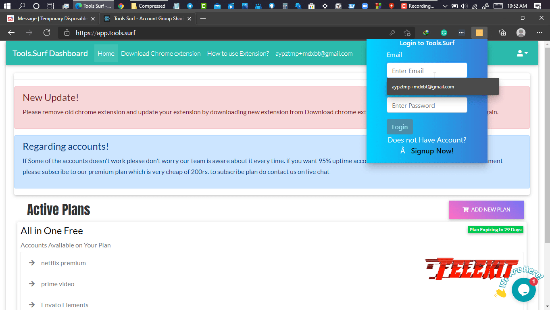The image size is (550, 310).
Task: Select the suggested email aypztmp+mdxbt@gmail.com
Action: [443, 87]
